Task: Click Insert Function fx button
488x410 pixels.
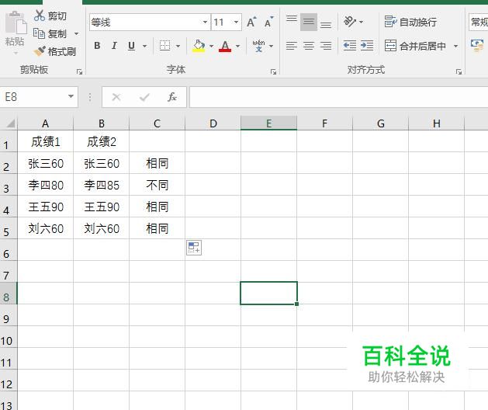Action: 172,97
